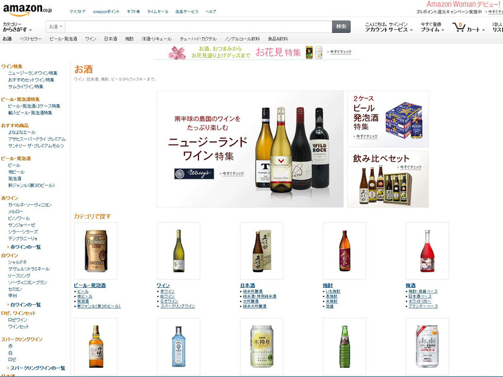The width and height of the screenshot is (503, 377).
Task: Click サムライワイン特集 sidebar link
Action: click(26, 87)
